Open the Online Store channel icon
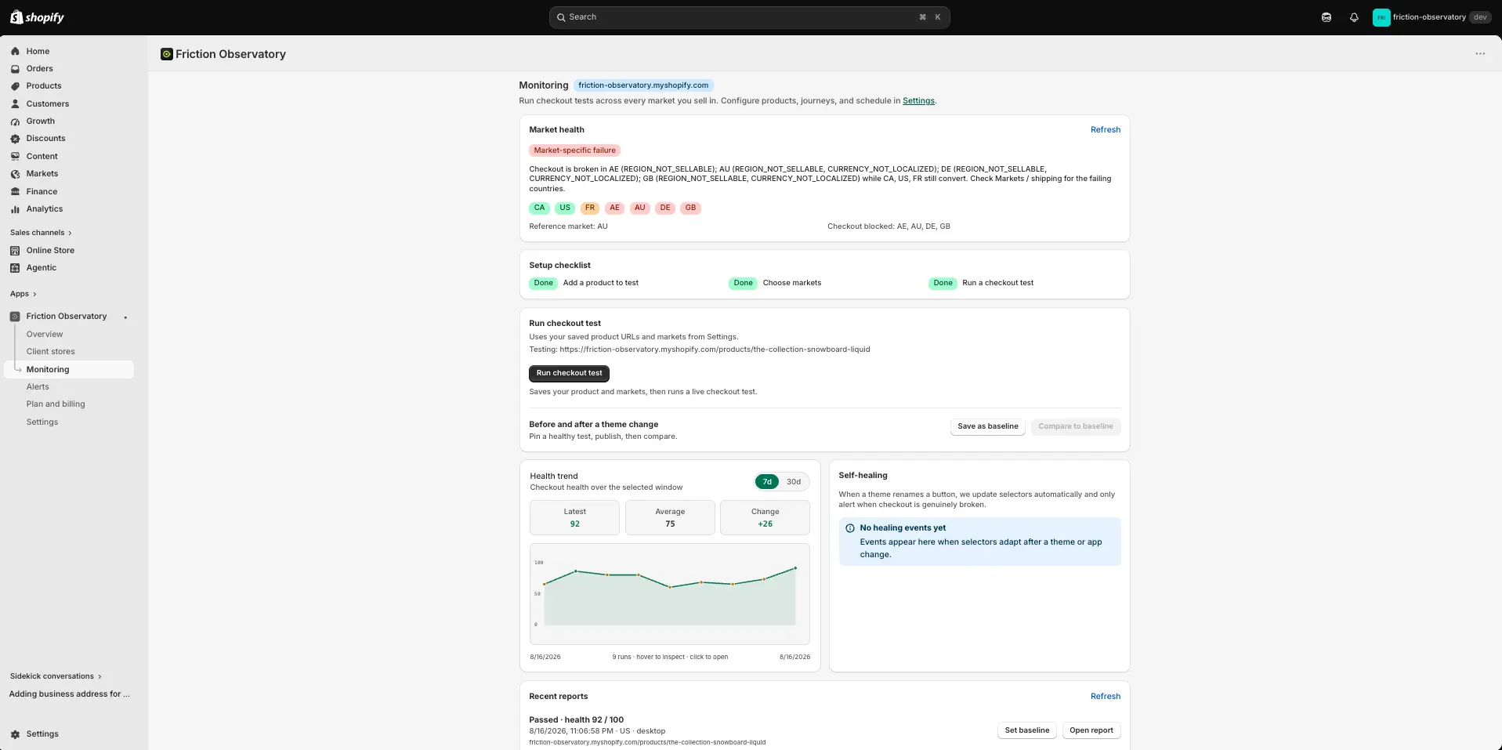1502x750 pixels. tap(15, 251)
